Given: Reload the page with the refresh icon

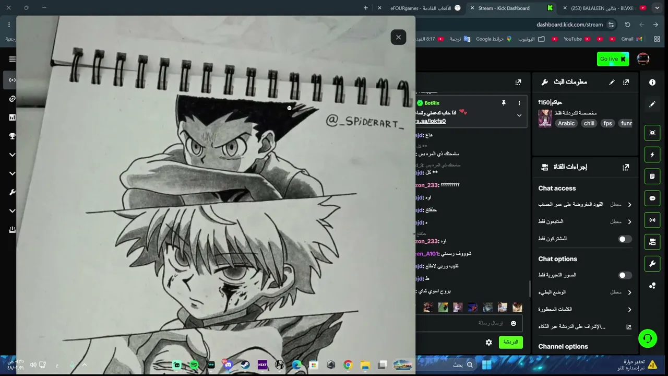Looking at the screenshot, I should click(x=627, y=25).
